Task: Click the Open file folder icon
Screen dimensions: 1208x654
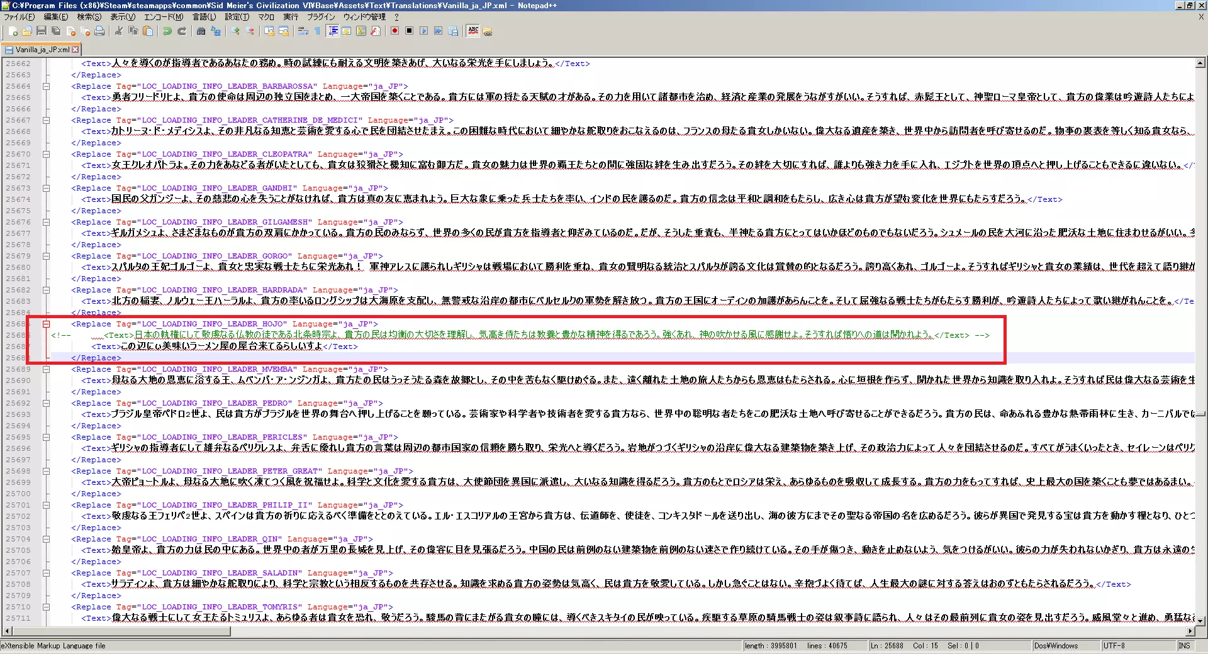Action: point(27,31)
